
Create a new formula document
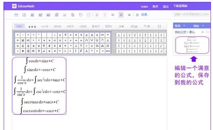(x=24, y=15)
